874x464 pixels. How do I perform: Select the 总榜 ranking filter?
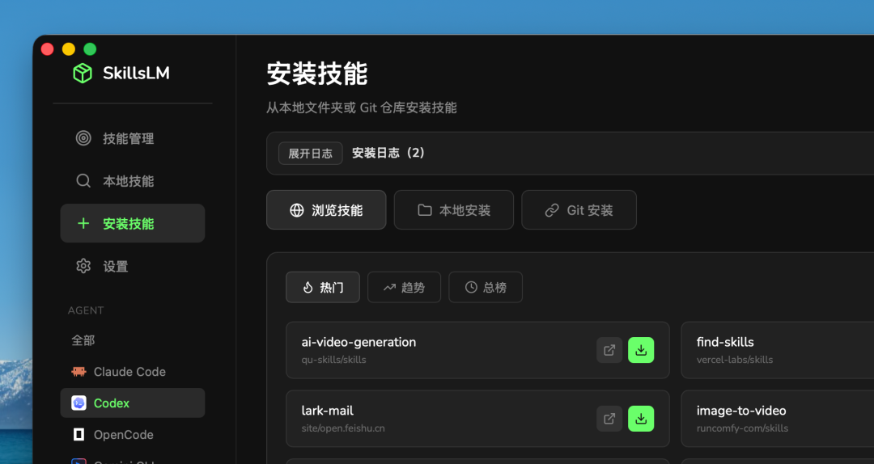(x=486, y=288)
